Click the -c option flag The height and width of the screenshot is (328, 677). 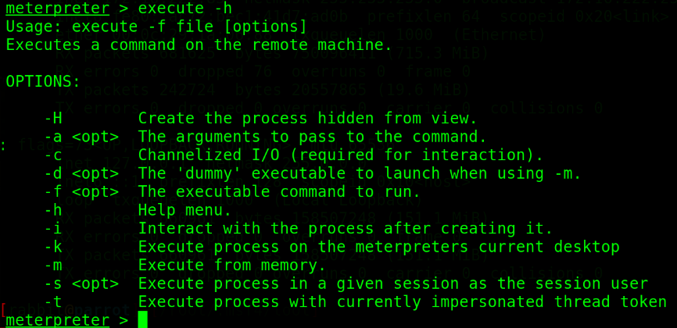click(x=52, y=155)
